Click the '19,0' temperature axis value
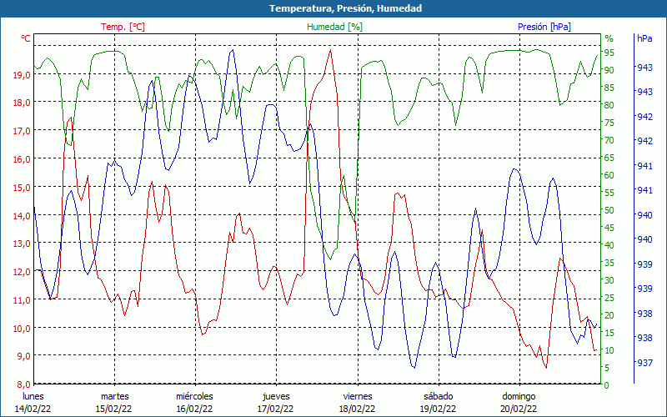 23,75
